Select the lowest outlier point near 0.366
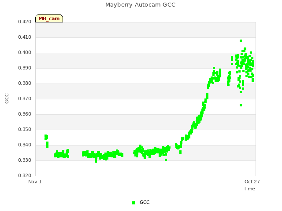The height and width of the screenshot is (211, 282). point(241,105)
